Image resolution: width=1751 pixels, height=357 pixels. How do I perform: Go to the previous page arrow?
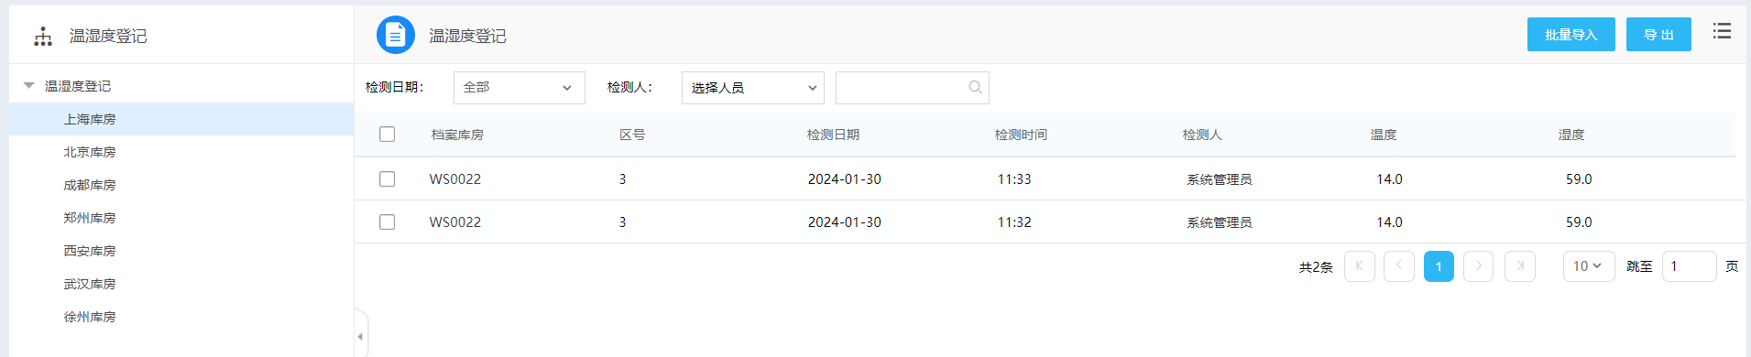[x=1399, y=266]
